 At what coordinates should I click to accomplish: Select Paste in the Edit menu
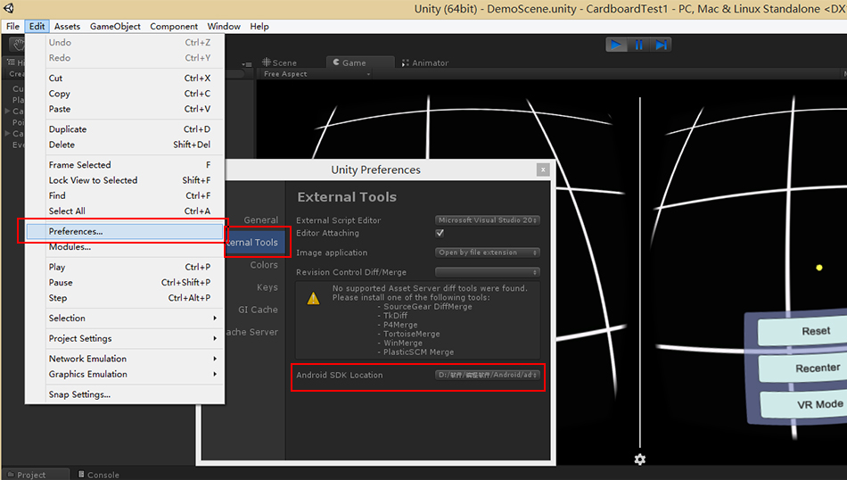[125, 109]
